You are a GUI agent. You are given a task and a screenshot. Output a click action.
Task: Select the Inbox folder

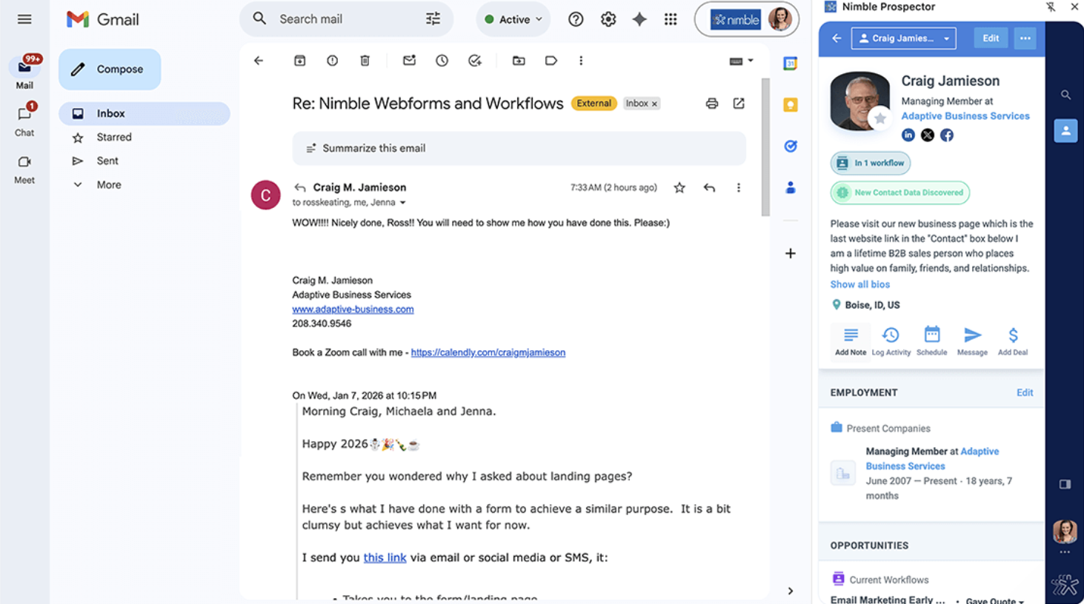point(144,113)
